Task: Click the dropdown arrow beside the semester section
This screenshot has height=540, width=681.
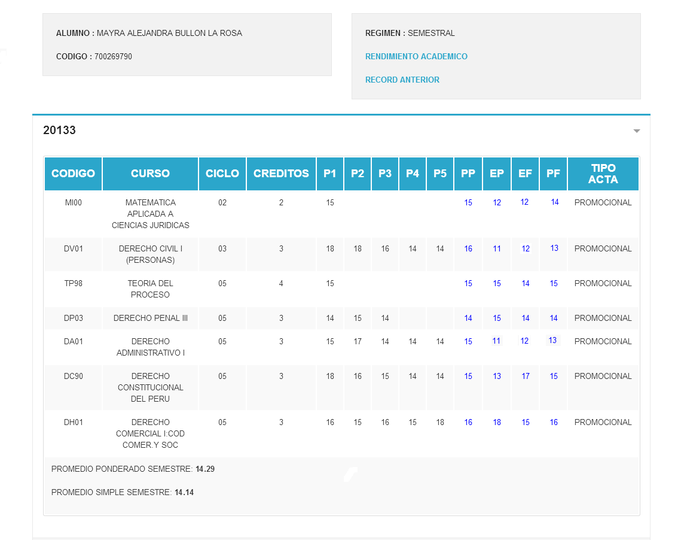Action: (x=636, y=130)
